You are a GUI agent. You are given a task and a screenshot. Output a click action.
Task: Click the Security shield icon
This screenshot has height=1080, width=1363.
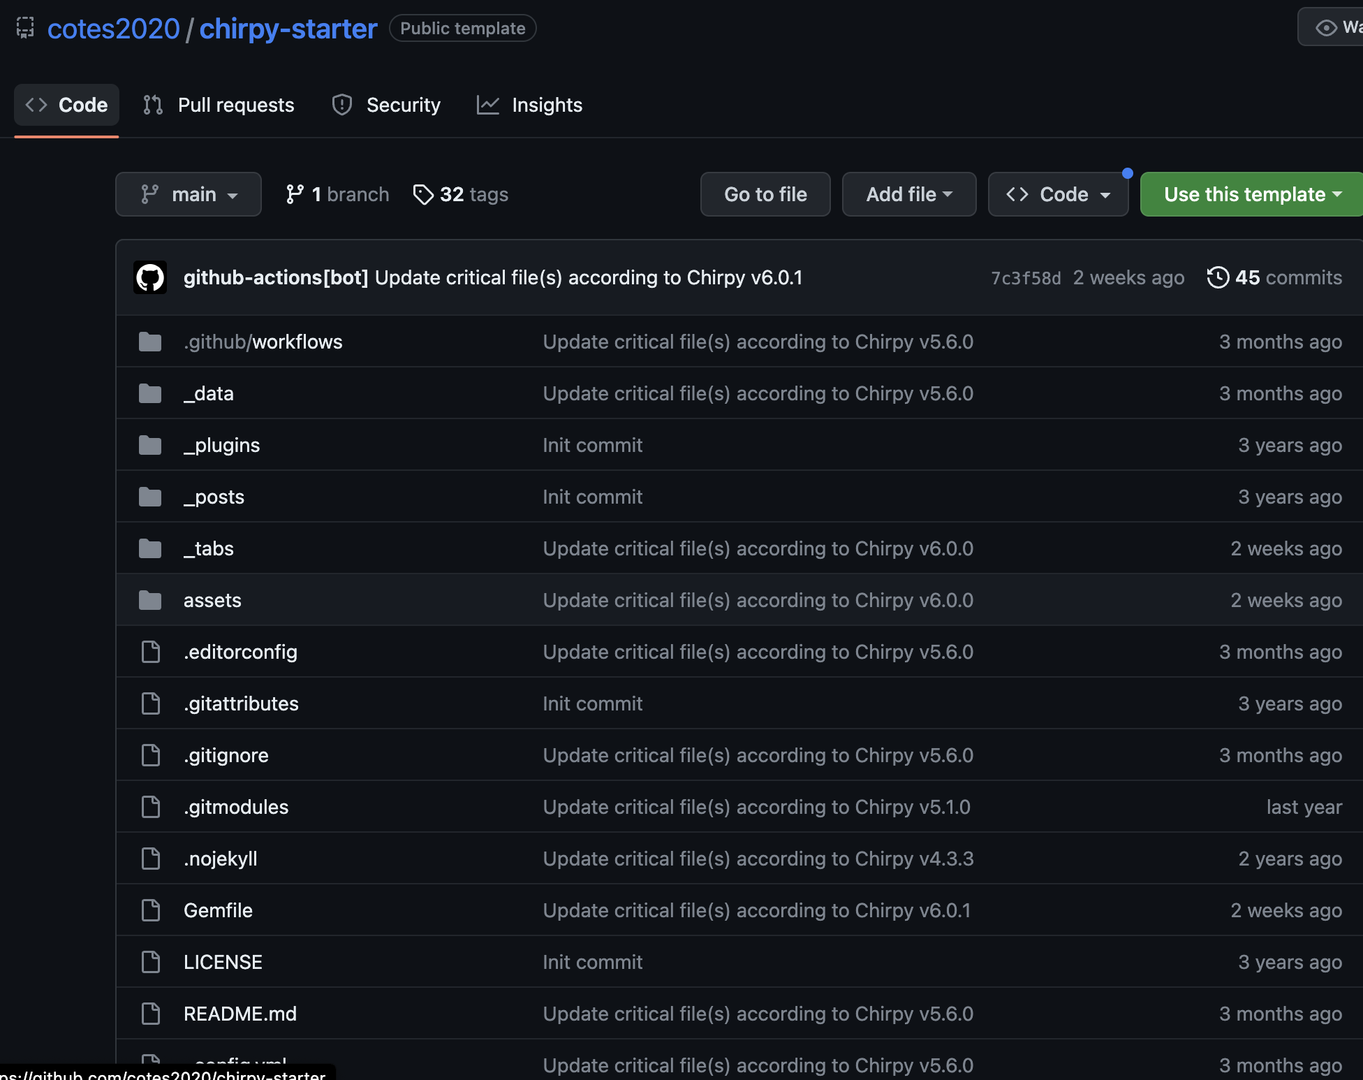click(341, 105)
